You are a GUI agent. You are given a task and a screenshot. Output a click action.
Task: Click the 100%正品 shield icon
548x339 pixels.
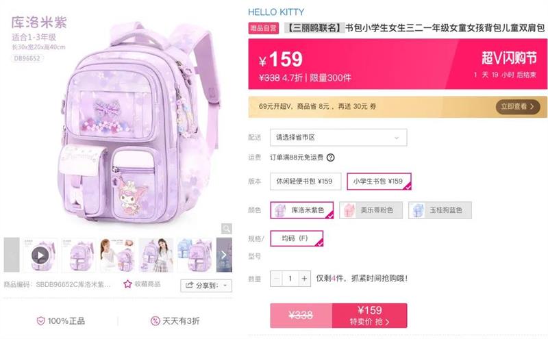[41, 321]
